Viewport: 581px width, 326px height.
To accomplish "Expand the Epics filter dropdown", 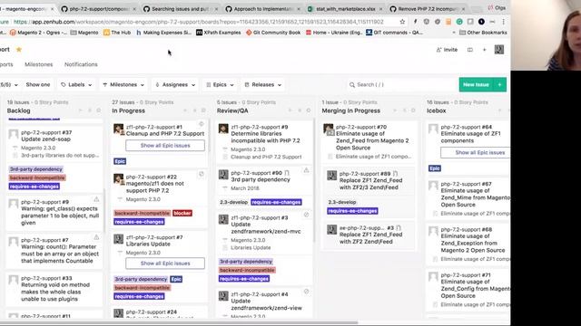I will (220, 84).
